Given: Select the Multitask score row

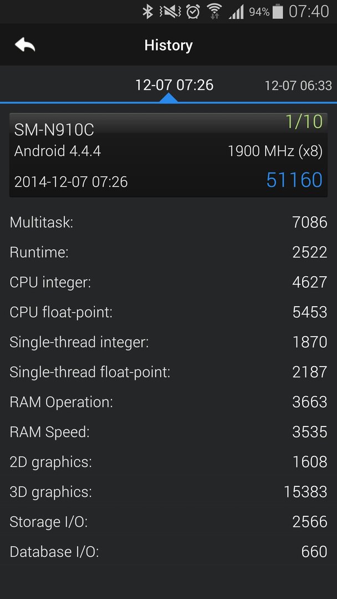Looking at the screenshot, I should pyautogui.click(x=168, y=222).
